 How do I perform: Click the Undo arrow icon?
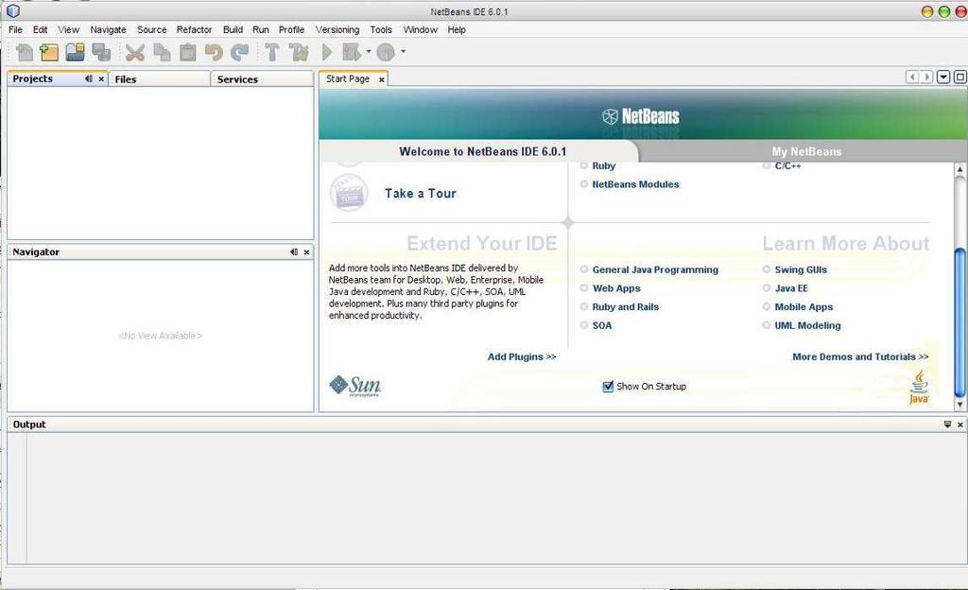pos(214,52)
